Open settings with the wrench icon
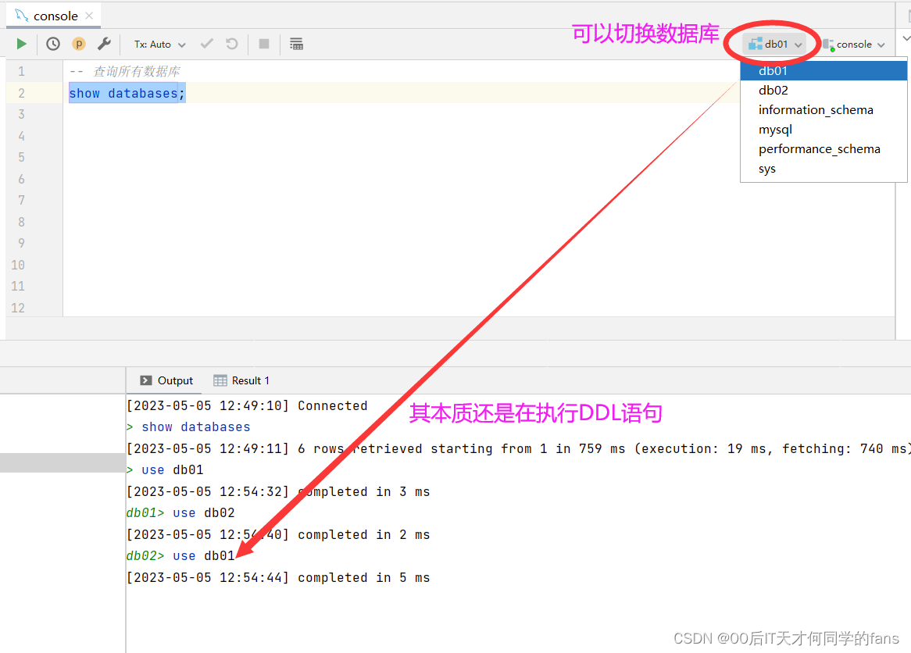Screen dimensions: 911x653 click(x=104, y=45)
